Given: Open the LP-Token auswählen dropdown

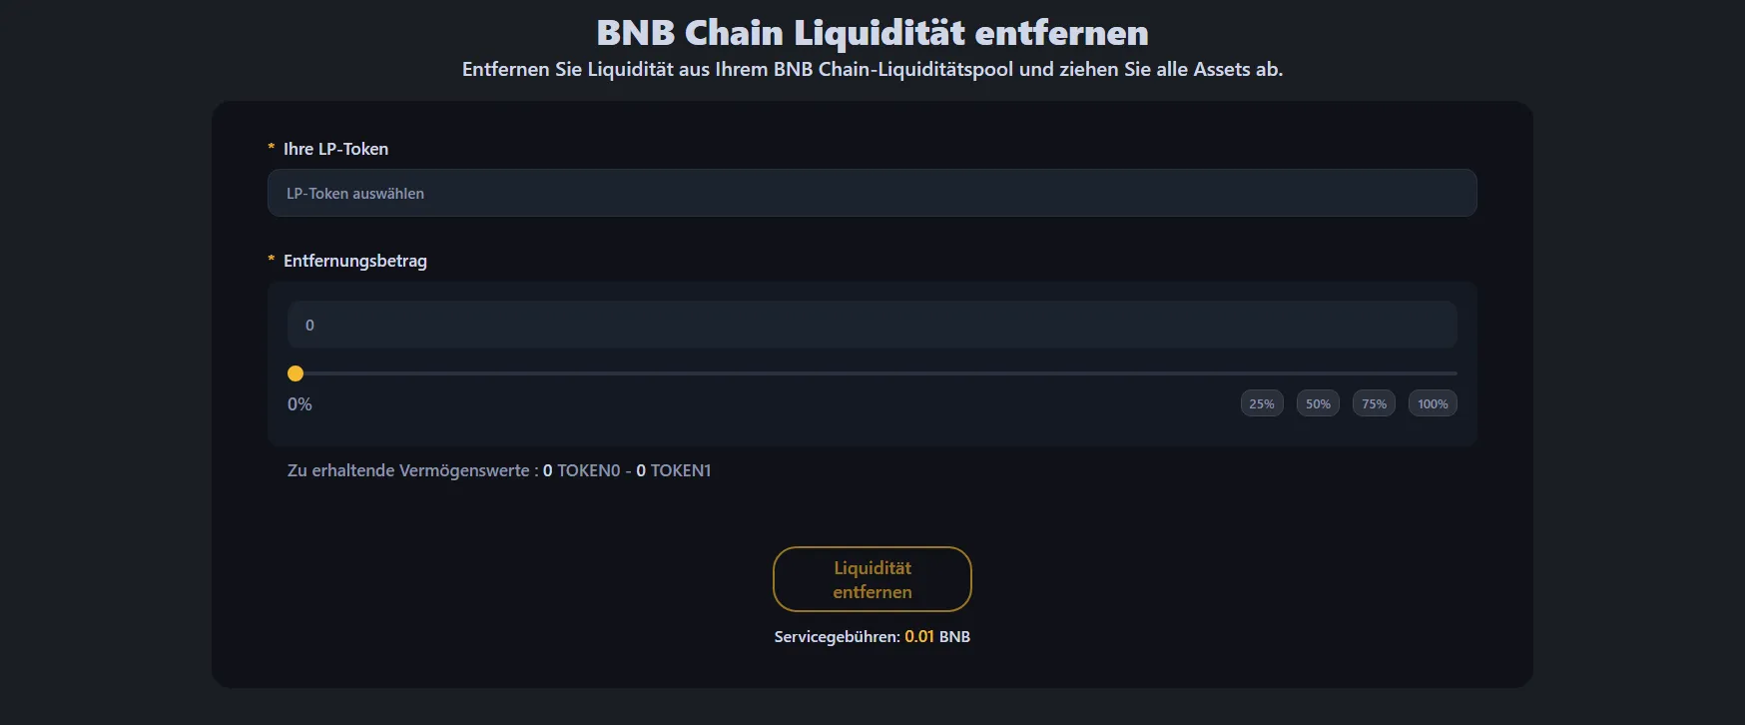Looking at the screenshot, I should point(872,193).
